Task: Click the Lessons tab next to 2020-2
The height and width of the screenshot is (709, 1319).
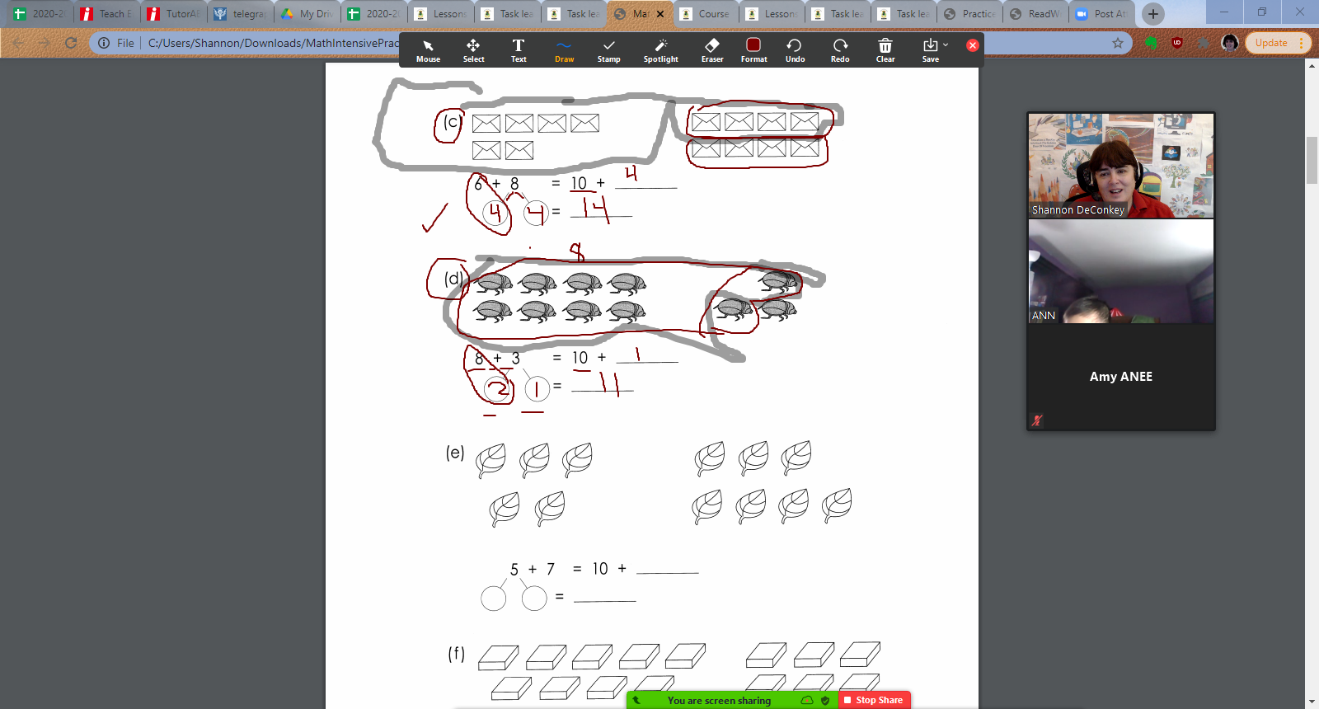Action: coord(440,14)
